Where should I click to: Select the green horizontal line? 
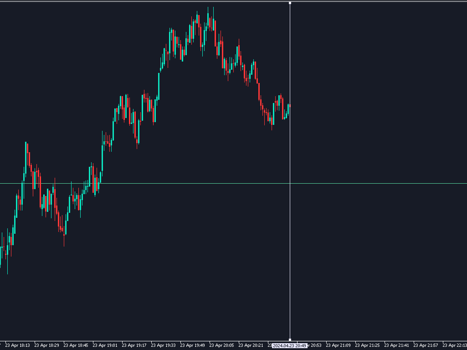[364, 182]
